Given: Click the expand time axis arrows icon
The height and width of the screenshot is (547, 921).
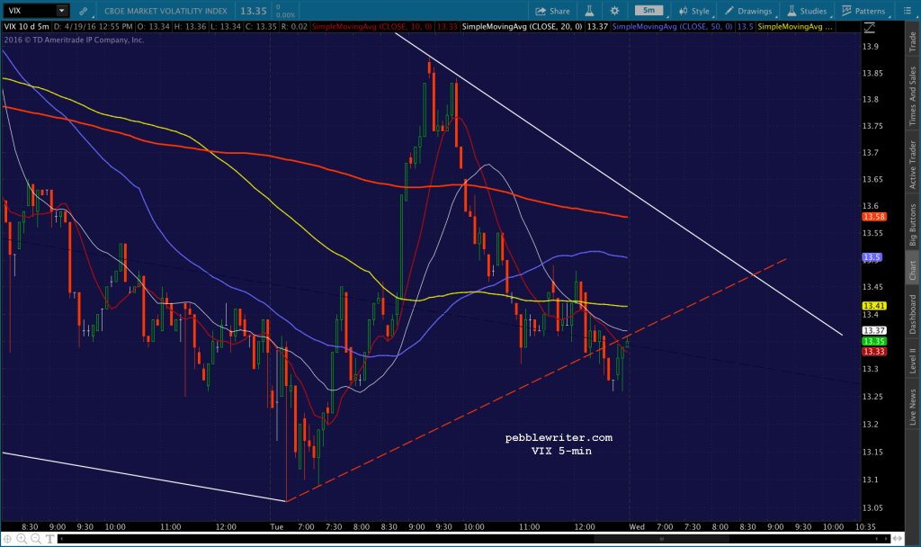Looking at the screenshot, I should tap(898, 539).
